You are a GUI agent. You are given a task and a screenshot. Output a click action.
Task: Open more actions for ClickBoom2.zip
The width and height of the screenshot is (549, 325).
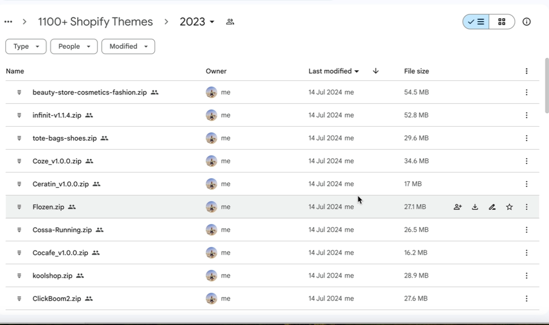tap(527, 298)
